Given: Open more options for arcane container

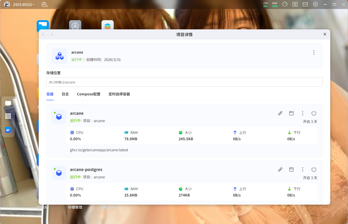Looking at the screenshot, I should coord(303,113).
